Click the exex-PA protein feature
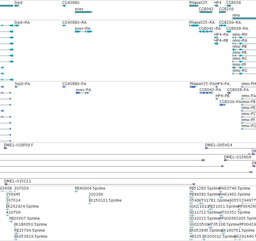Screen dimensions: 256x241 (x=82, y=93)
